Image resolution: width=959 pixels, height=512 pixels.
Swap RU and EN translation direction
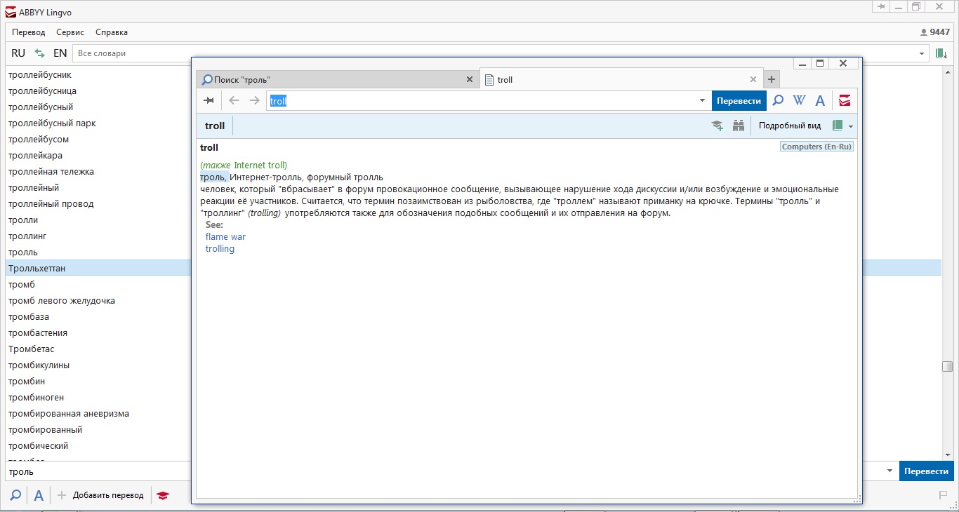39,53
